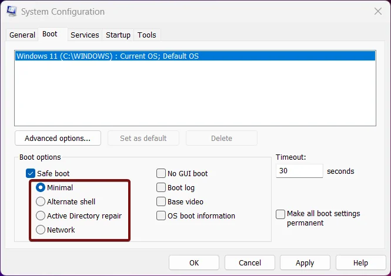This screenshot has width=391, height=276.
Task: Enable Base video option
Action: point(161,201)
